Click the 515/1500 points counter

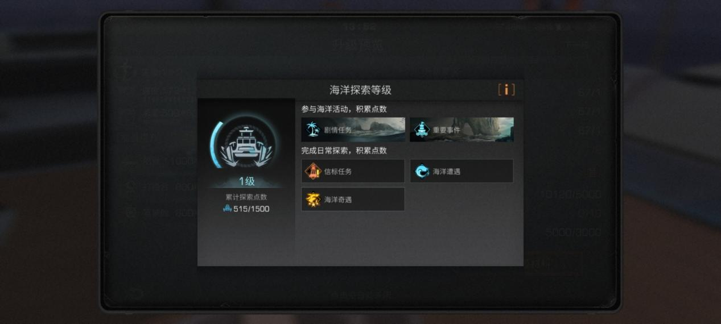tap(252, 209)
